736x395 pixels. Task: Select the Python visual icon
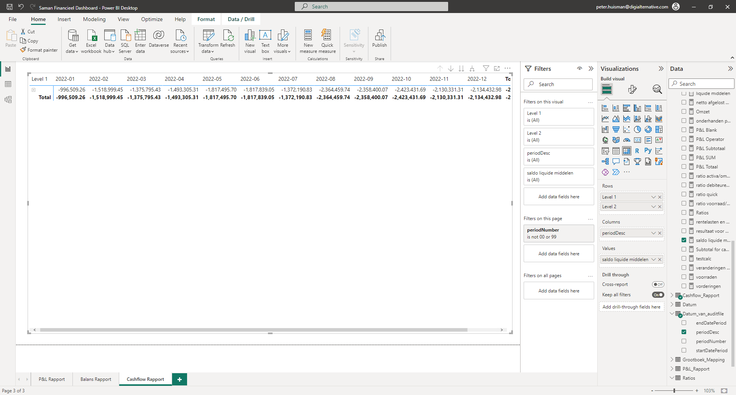tap(648, 151)
